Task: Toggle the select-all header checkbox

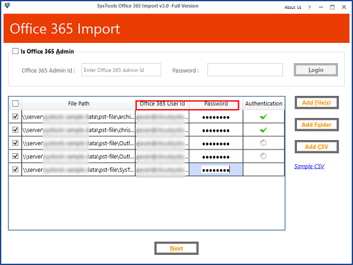Action: coord(15,103)
